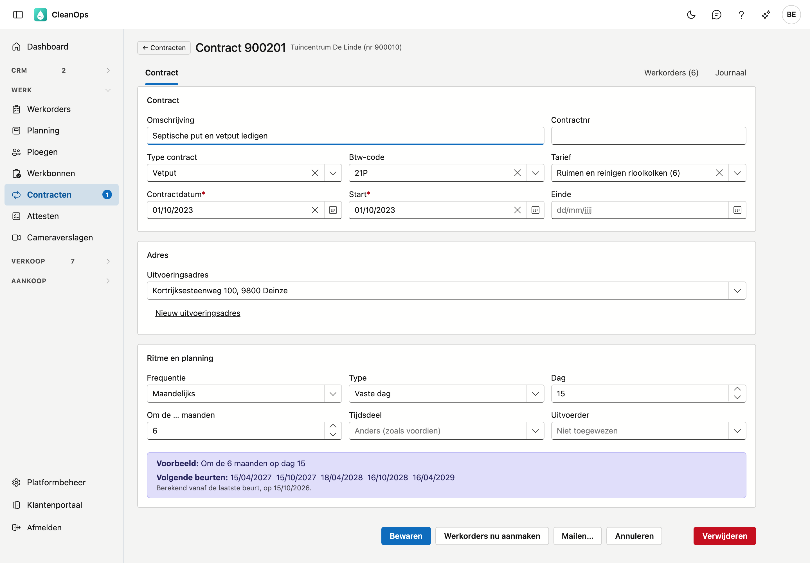
Task: Open Btw-code dropdown arrow
Action: coord(535,173)
